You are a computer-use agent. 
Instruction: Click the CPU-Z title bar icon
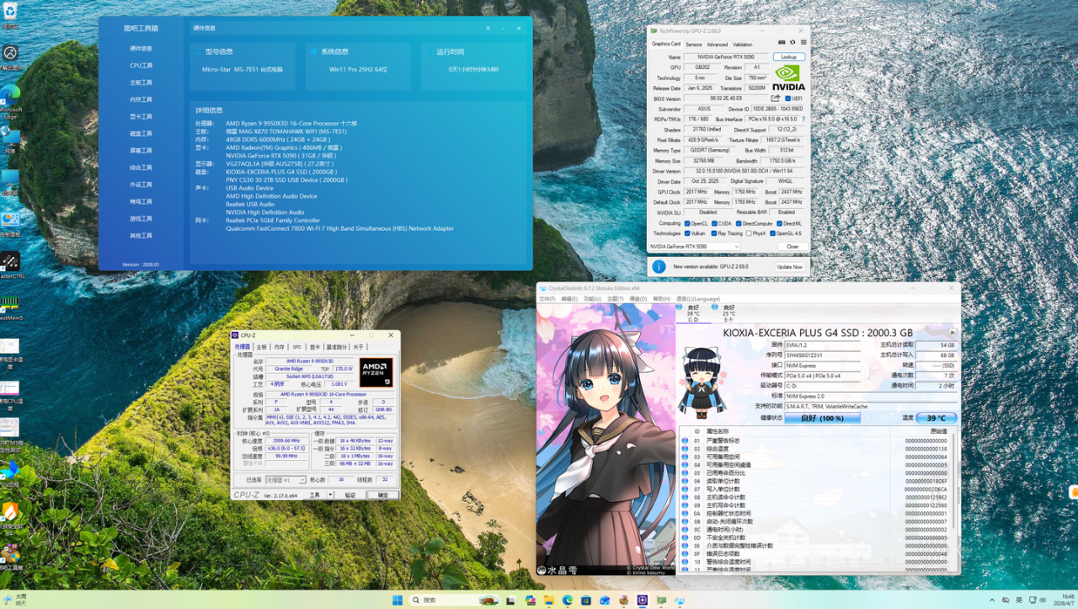point(237,335)
